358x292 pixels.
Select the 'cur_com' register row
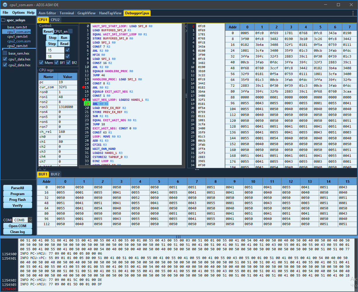click(58, 87)
